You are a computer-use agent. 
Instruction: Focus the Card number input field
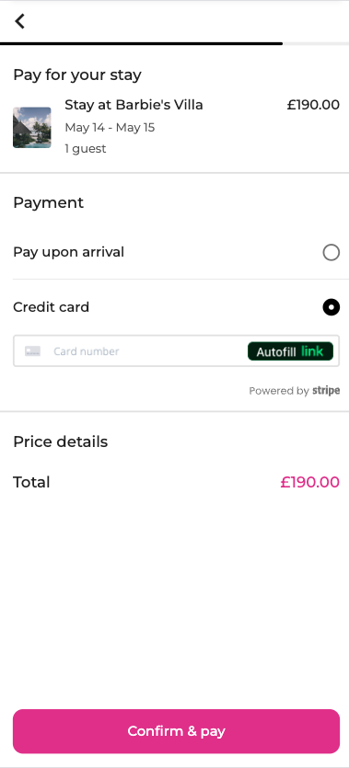(x=147, y=351)
